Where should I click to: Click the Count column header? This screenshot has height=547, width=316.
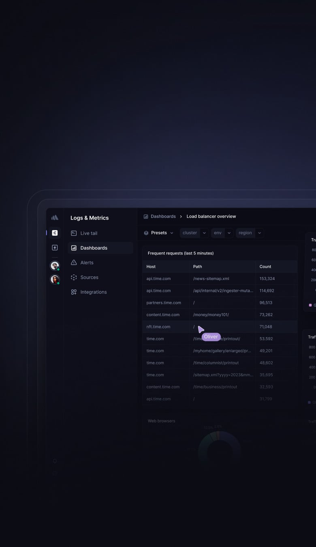[265, 267]
